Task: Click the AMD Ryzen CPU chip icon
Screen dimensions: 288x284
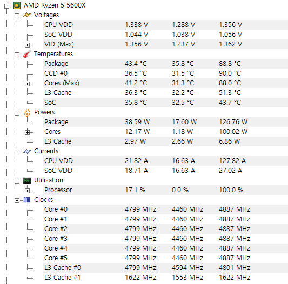Action: click(x=17, y=5)
